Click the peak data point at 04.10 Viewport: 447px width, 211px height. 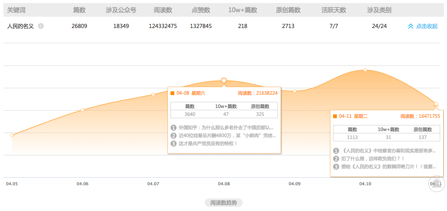[x=365, y=70]
